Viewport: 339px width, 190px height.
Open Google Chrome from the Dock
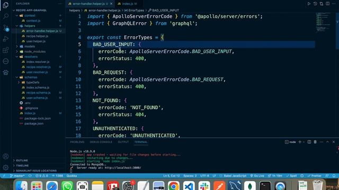click(173, 186)
